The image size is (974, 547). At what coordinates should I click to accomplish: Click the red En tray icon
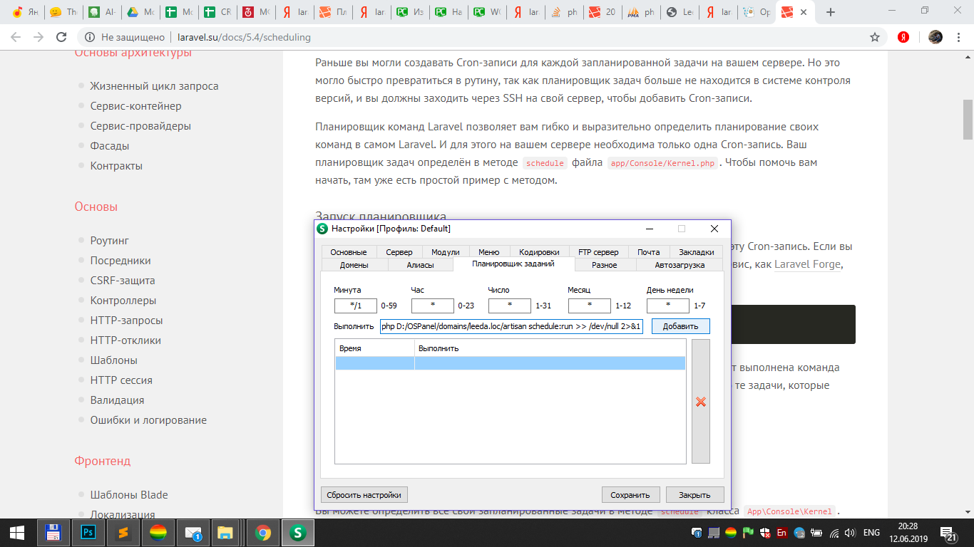coord(782,533)
